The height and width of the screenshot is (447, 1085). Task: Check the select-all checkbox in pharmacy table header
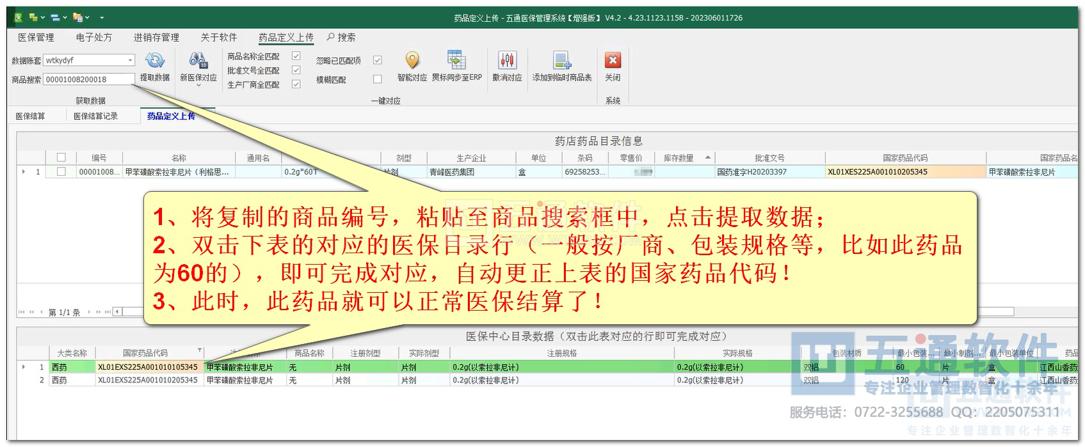61,157
